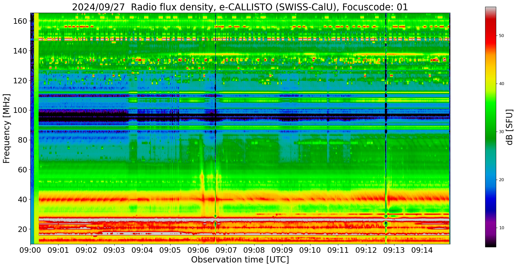Click the colorbar tick label 50
This screenshot has width=517, height=267.
[x=502, y=36]
